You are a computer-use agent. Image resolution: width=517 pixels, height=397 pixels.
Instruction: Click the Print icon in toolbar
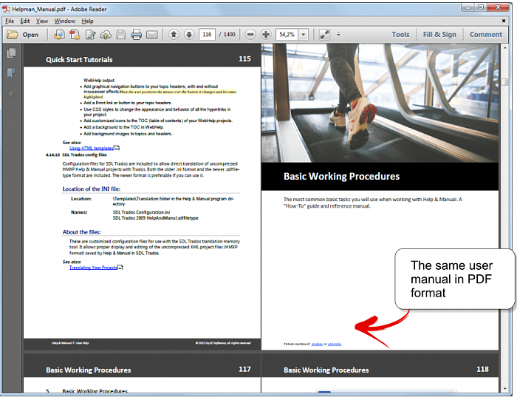coord(136,35)
